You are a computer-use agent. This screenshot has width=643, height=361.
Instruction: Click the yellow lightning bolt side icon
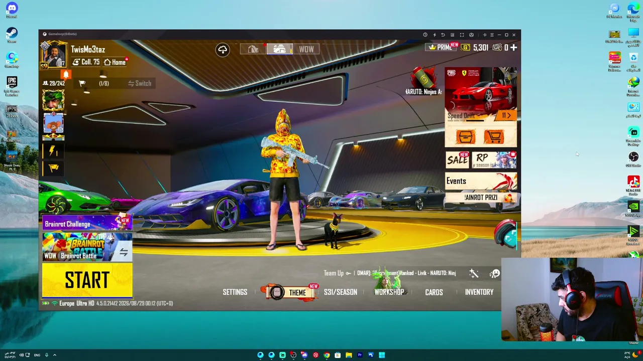point(53,151)
